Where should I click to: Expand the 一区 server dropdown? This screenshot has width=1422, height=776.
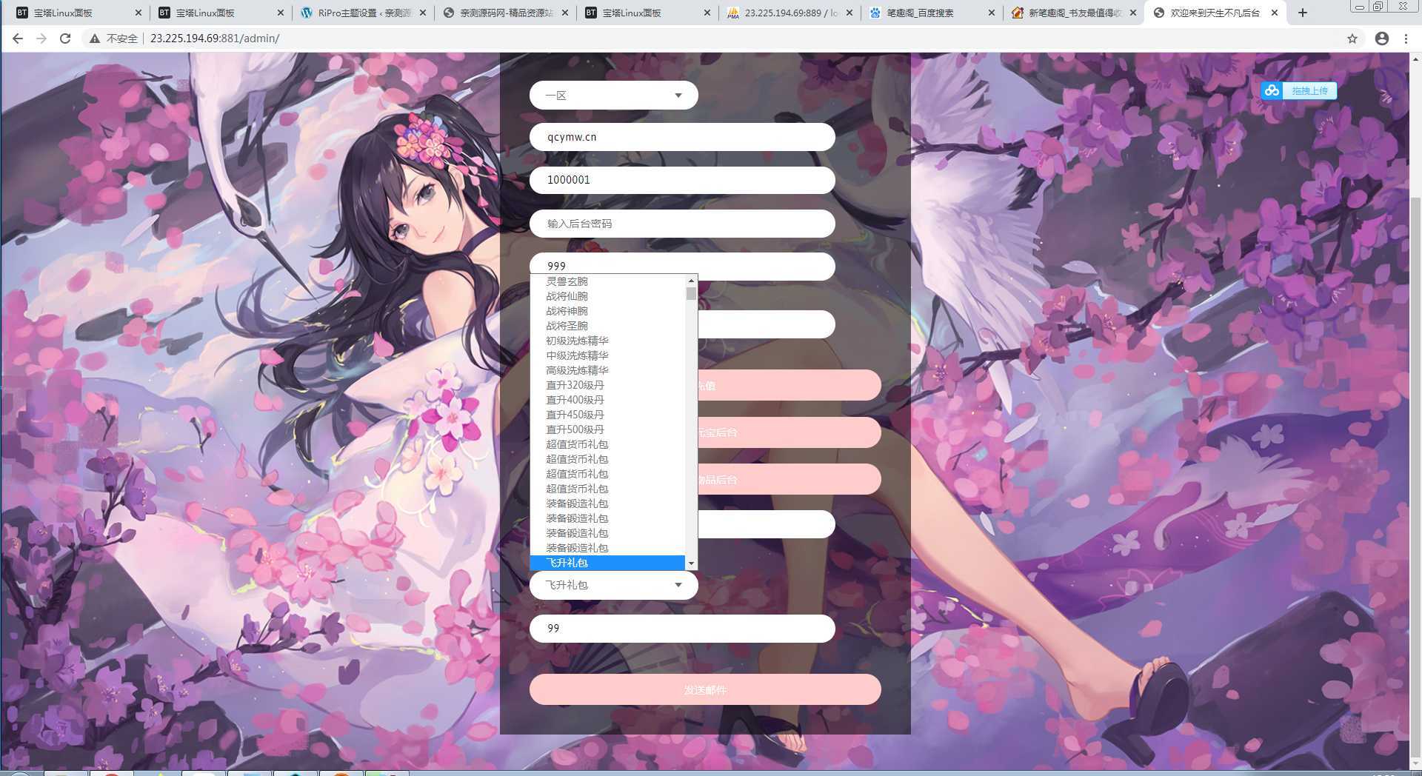(613, 96)
